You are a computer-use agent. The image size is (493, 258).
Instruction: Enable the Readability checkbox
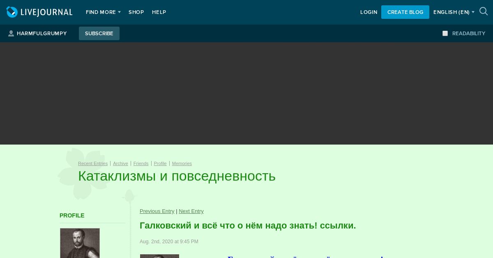tap(445, 34)
